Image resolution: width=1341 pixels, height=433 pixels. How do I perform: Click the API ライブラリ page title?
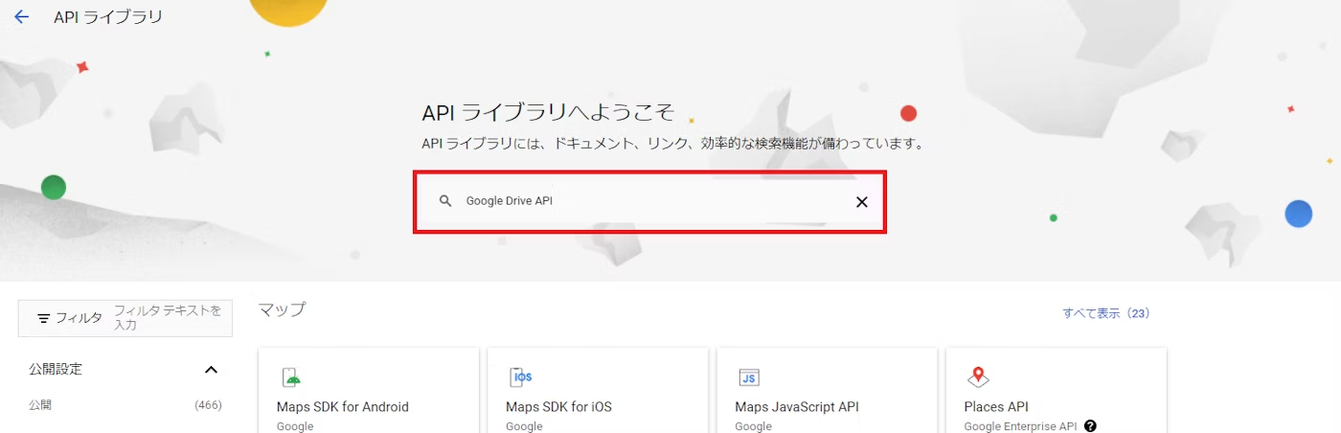(108, 17)
